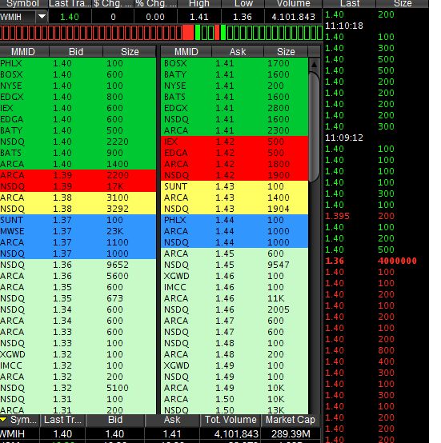Click the Volume column header at the top
The image size is (441, 443).
tap(294, 4)
